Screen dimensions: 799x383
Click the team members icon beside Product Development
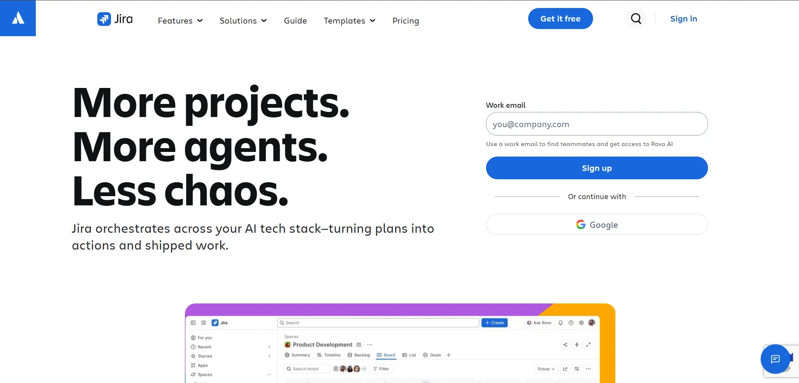pyautogui.click(x=359, y=345)
